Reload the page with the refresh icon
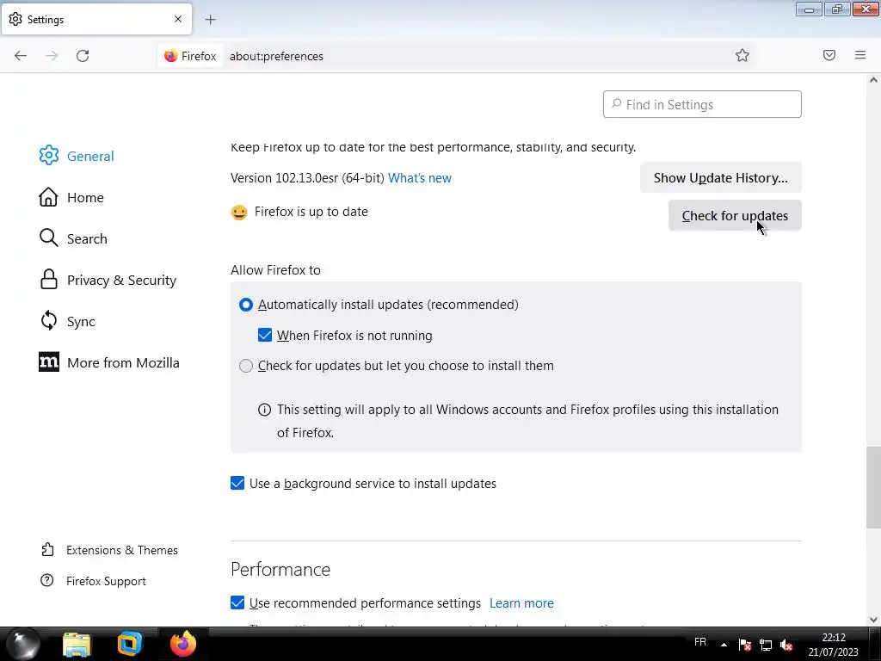This screenshot has width=881, height=661. tap(83, 56)
